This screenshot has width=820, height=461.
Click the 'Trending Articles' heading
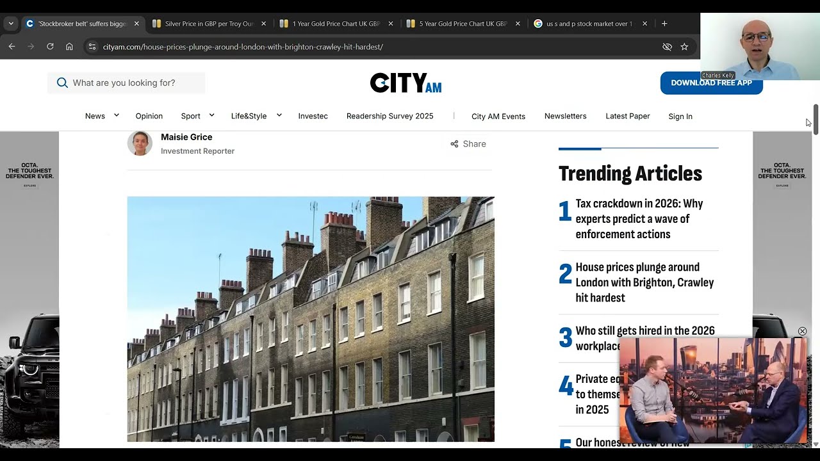[630, 174]
